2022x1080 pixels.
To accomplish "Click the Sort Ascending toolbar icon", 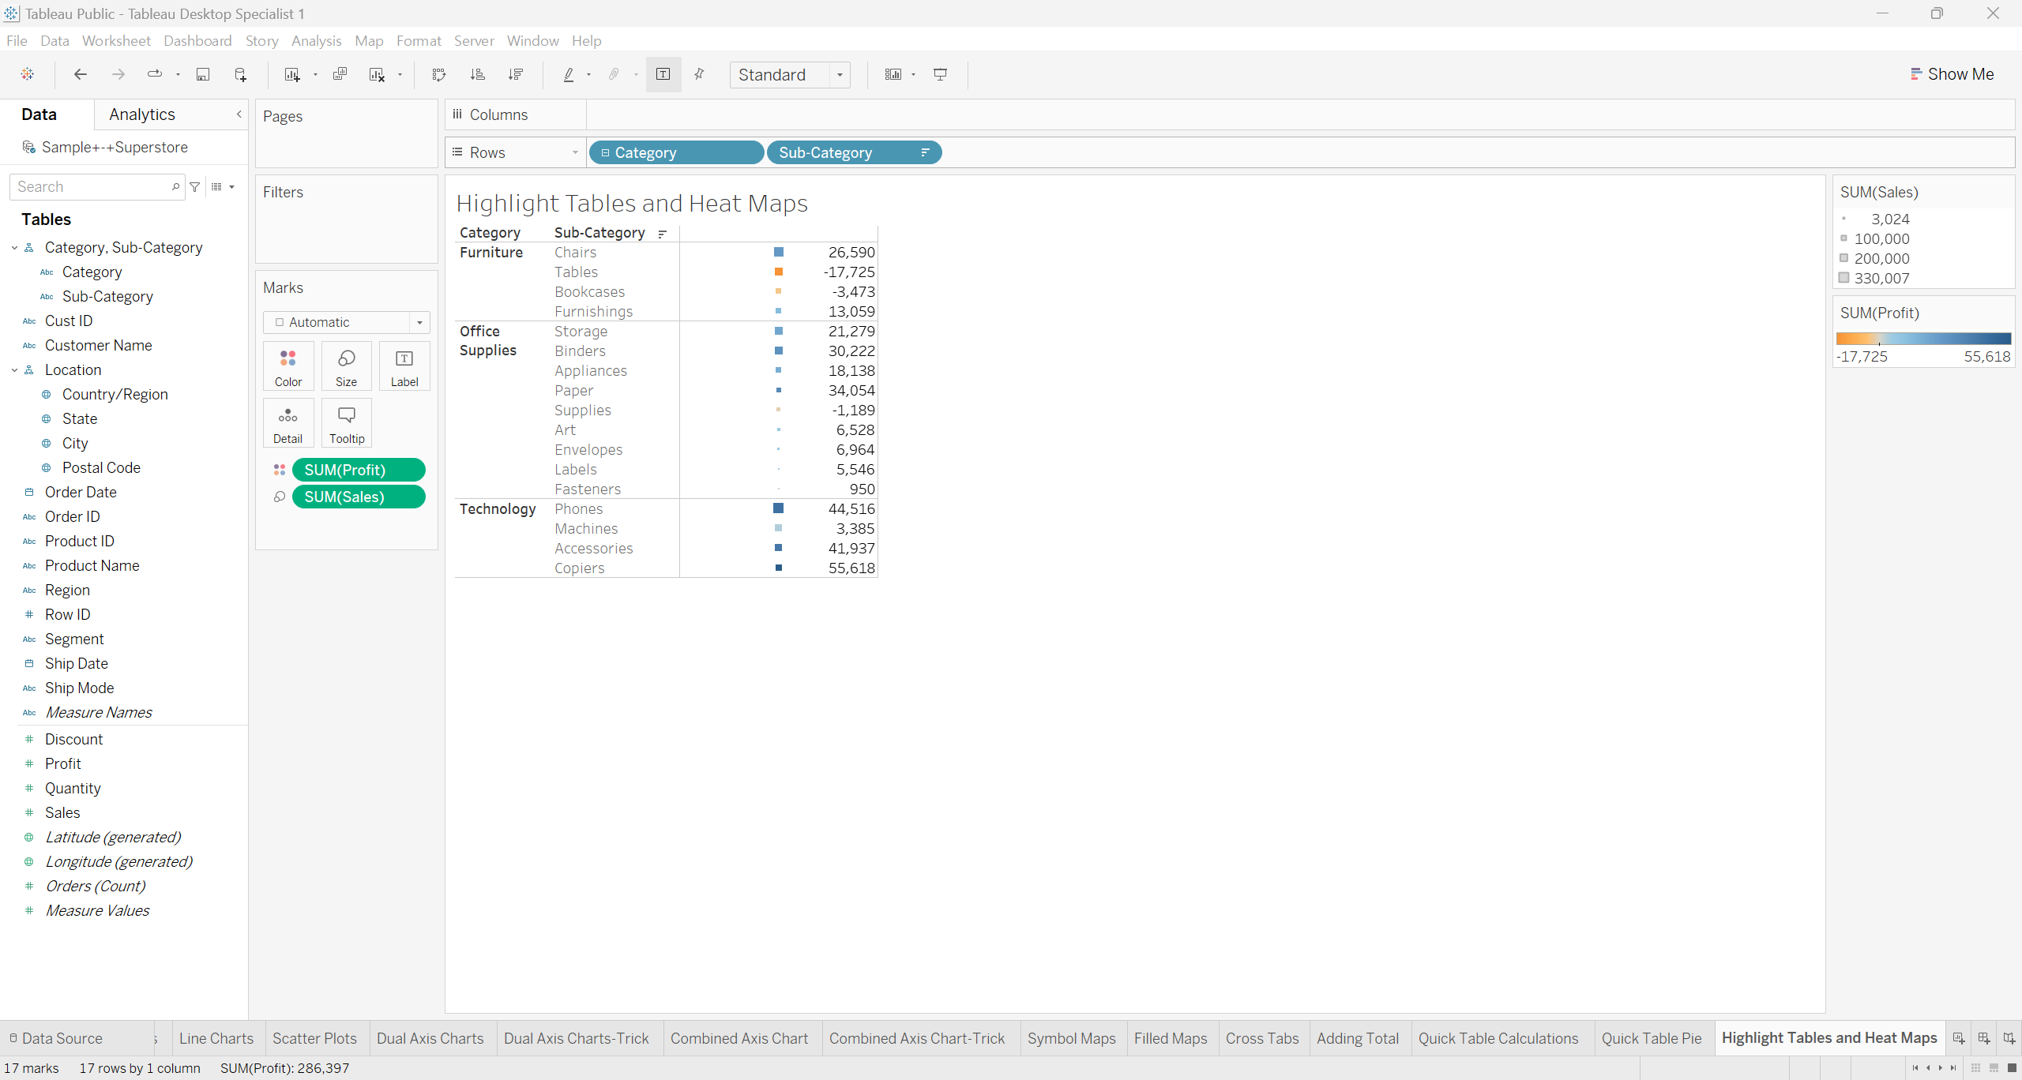I will pyautogui.click(x=477, y=74).
